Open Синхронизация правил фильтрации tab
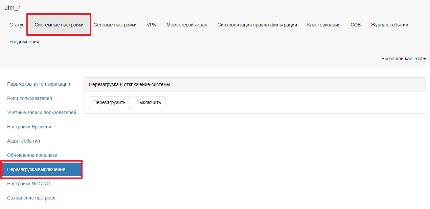The image size is (430, 209). [257, 25]
